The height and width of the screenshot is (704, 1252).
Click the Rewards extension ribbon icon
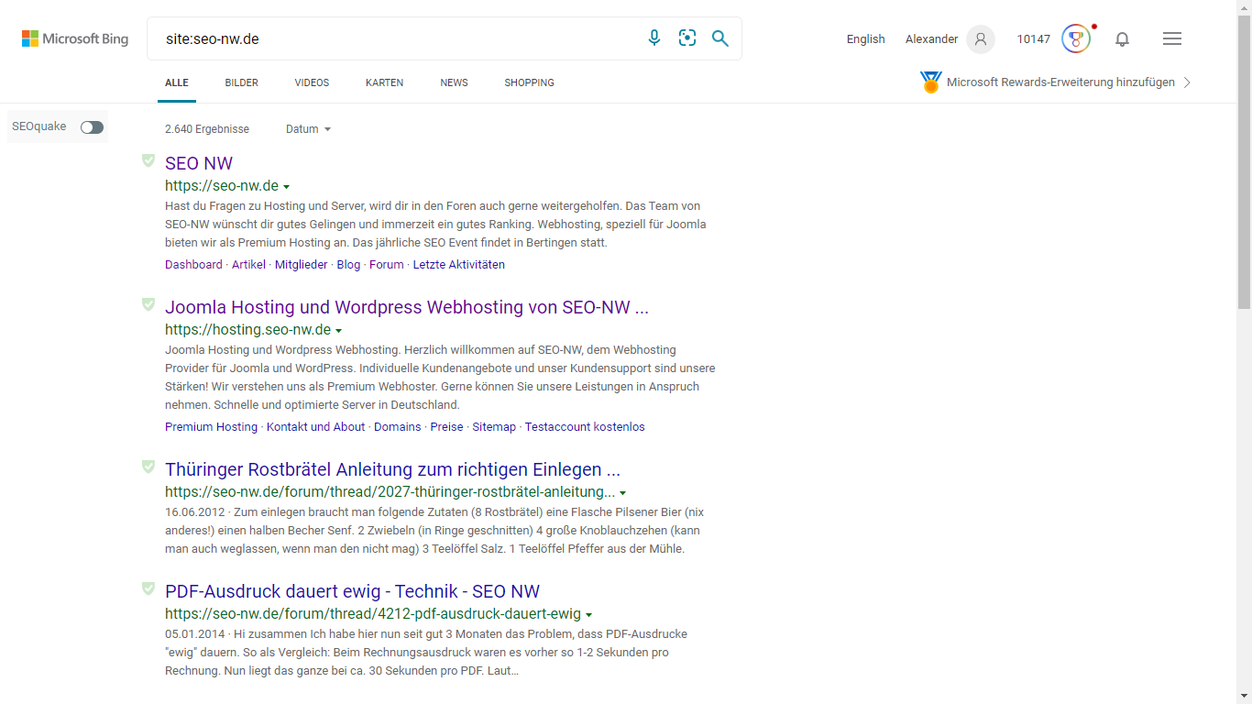coord(931,82)
